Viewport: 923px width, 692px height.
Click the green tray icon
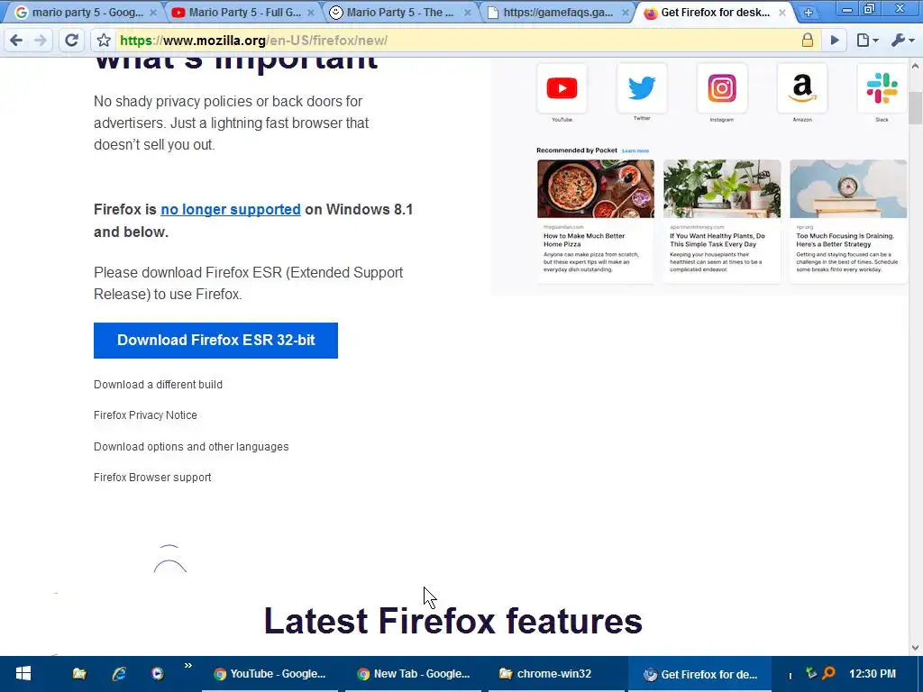click(811, 672)
